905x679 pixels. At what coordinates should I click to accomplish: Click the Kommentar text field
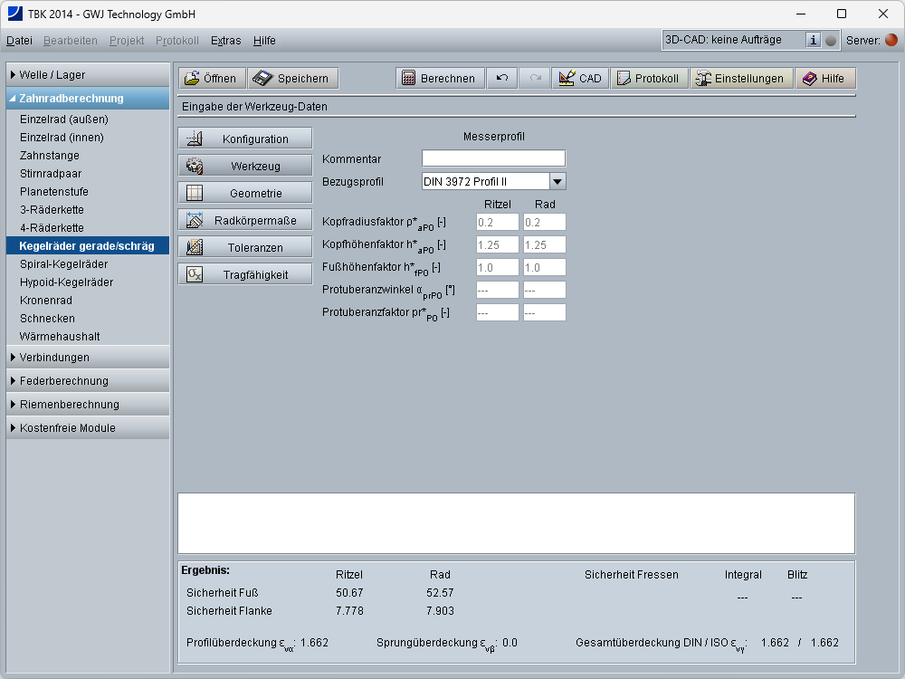[493, 158]
